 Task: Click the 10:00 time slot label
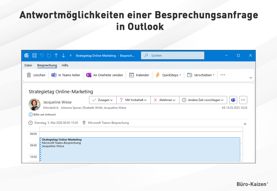click(33, 157)
